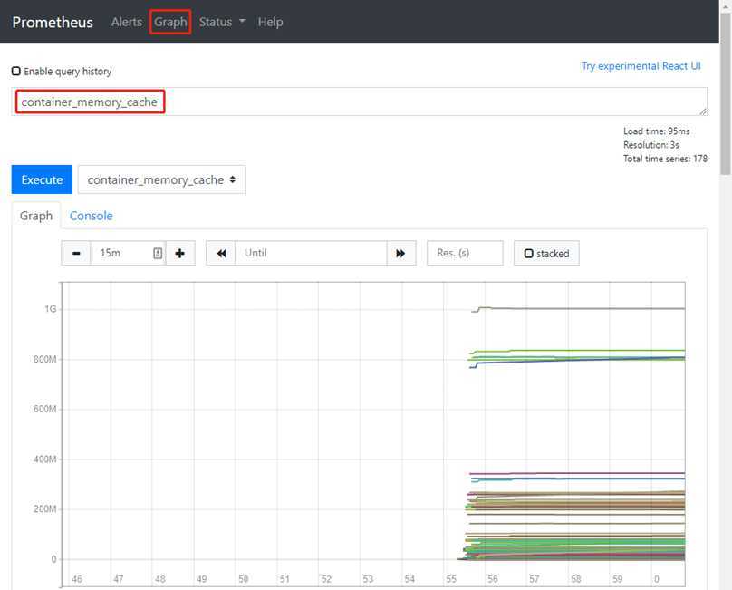This screenshot has width=732, height=590.
Task: Toggle the stacked graph checkbox
Action: (x=529, y=254)
